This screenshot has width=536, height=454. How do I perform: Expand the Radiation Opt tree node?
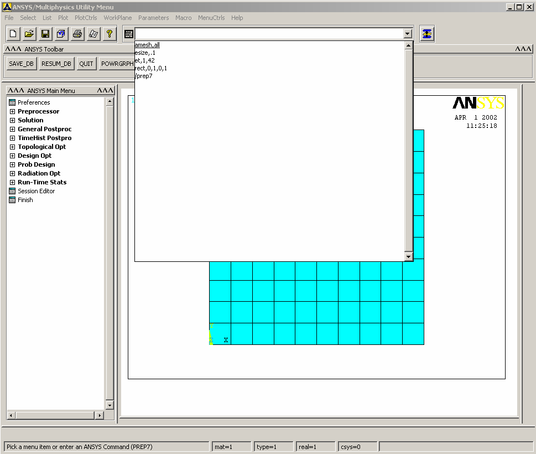(x=12, y=173)
